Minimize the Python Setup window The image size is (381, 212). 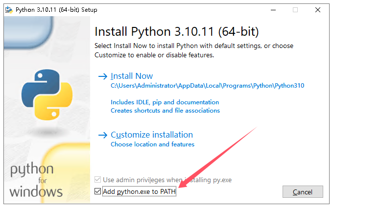[x=273, y=10]
